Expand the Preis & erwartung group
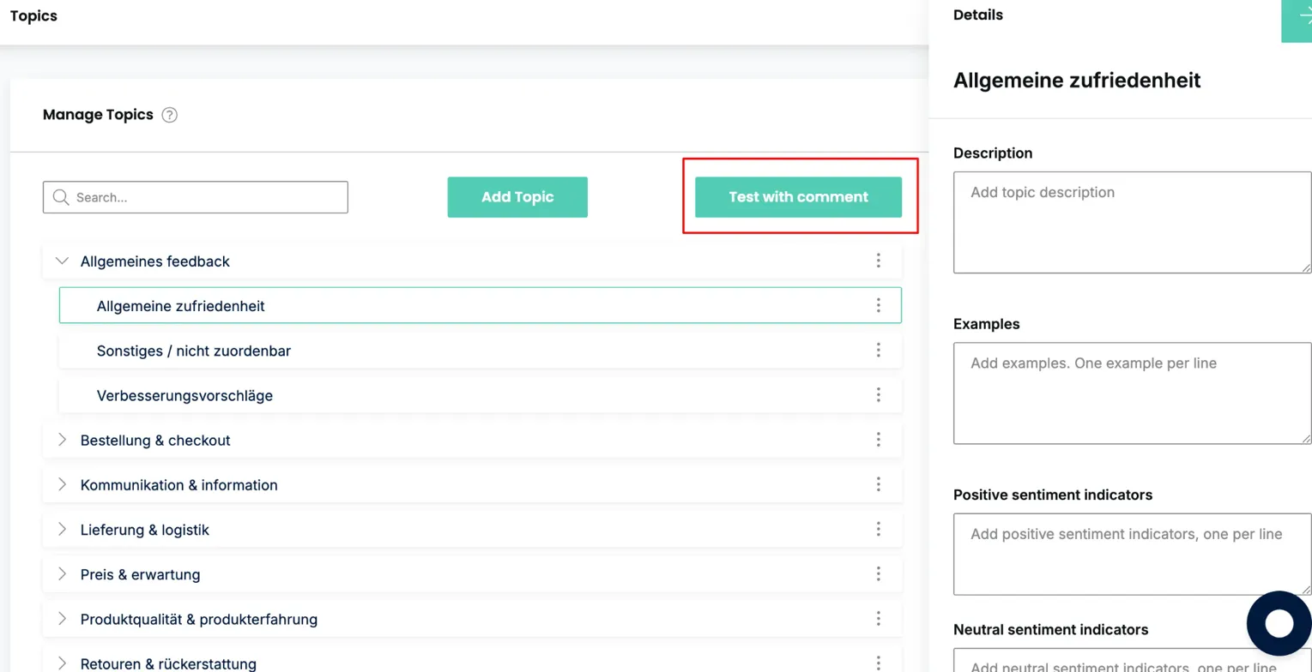Screen dimensions: 1312x672 tap(62, 573)
